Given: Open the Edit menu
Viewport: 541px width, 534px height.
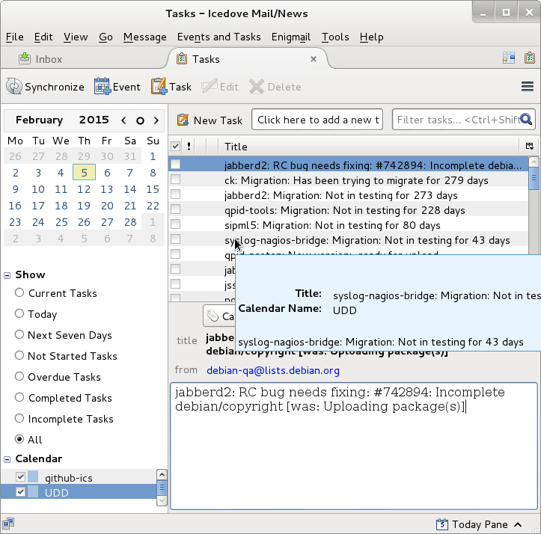Looking at the screenshot, I should (43, 37).
